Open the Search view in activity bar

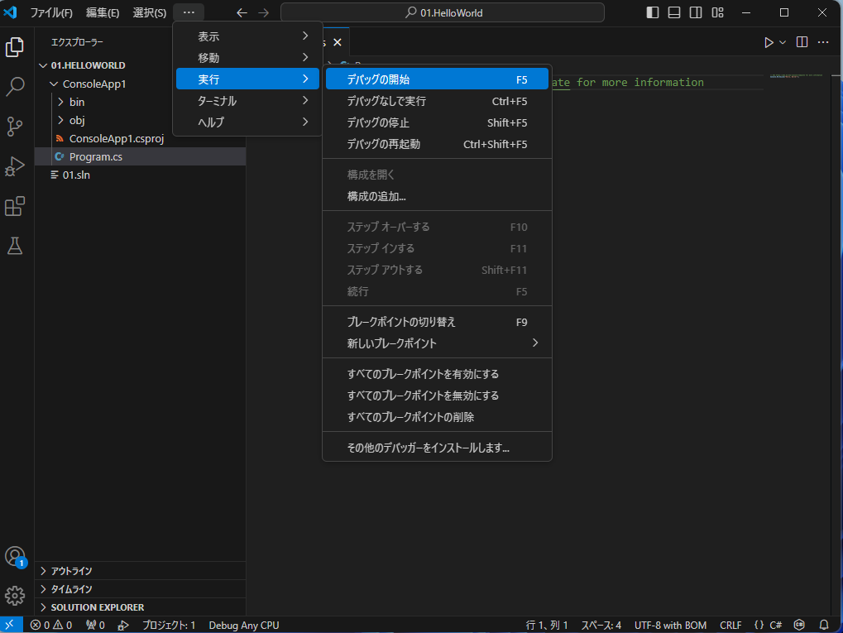[15, 87]
